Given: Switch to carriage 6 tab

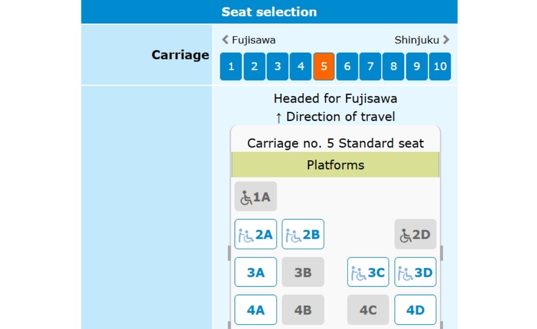Looking at the screenshot, I should pos(347,66).
